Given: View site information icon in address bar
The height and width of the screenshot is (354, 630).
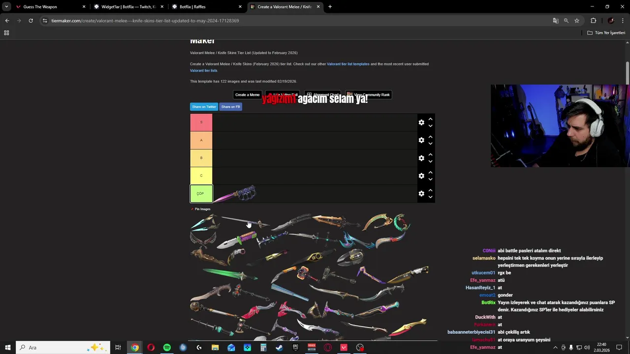Looking at the screenshot, I should (45, 21).
